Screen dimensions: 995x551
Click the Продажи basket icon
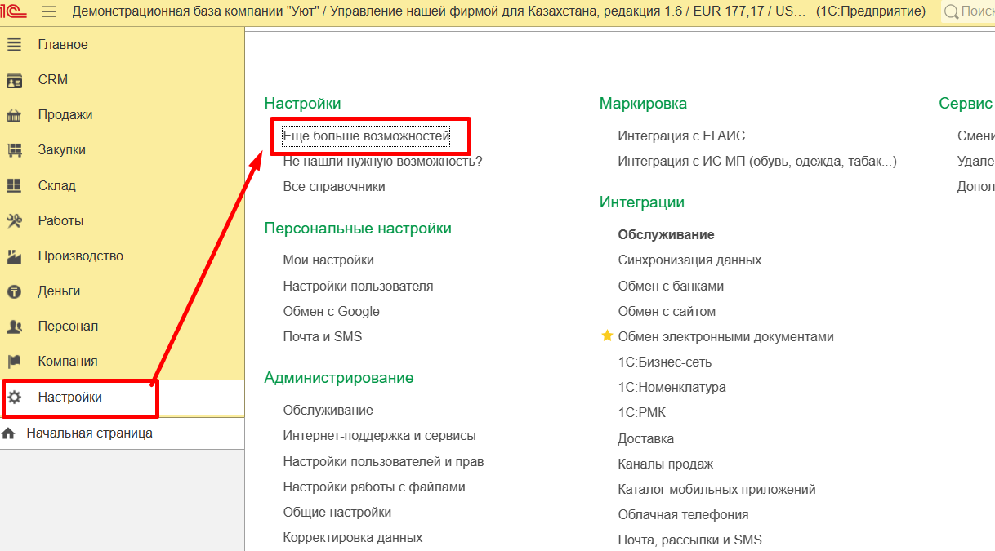(x=14, y=115)
